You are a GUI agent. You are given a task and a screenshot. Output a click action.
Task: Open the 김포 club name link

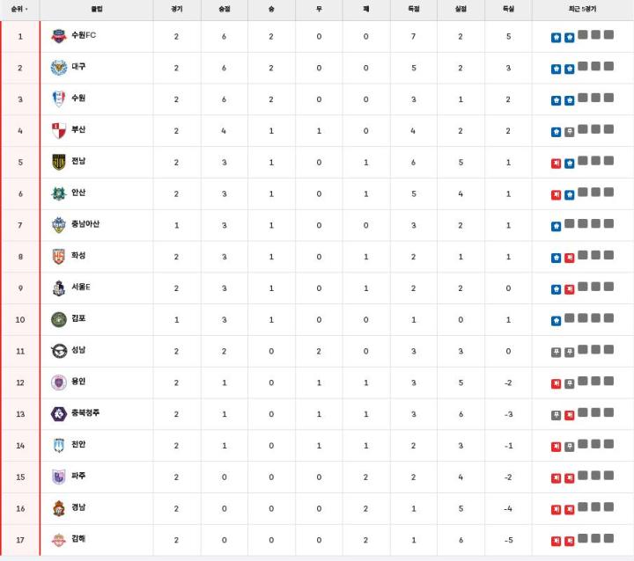[79, 318]
